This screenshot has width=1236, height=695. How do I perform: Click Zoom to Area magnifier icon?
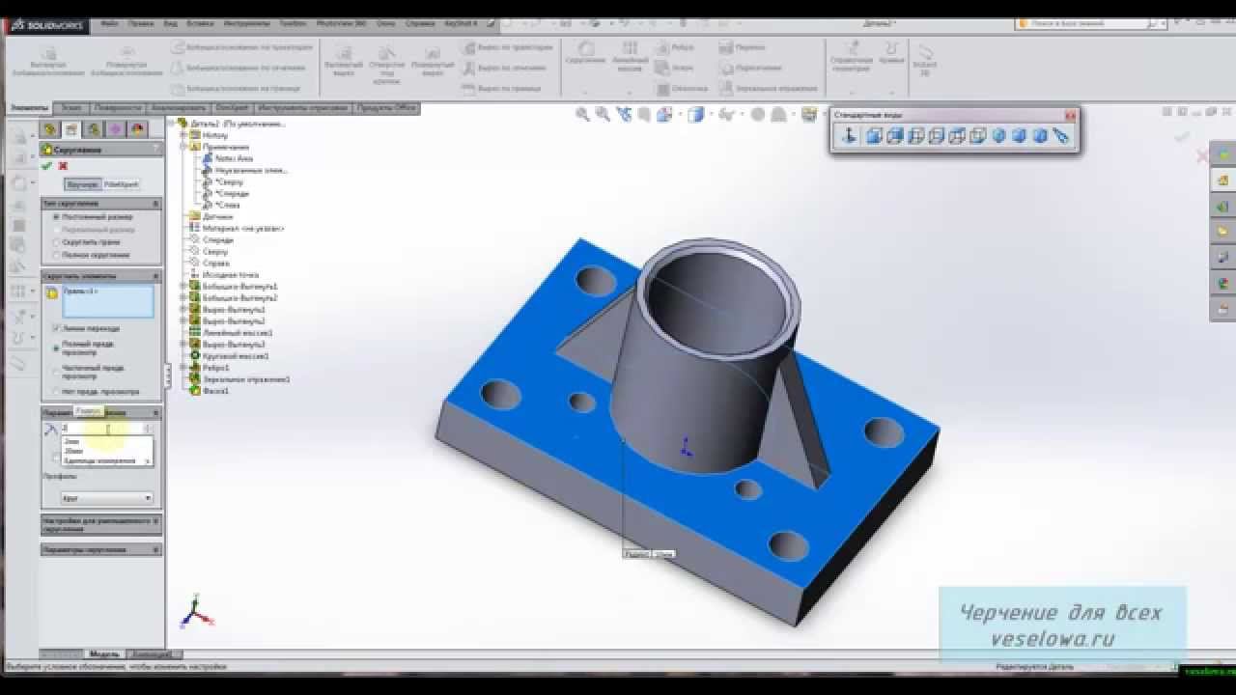pos(604,114)
